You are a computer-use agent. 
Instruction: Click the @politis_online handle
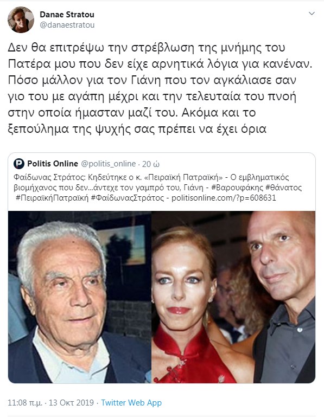pyautogui.click(x=108, y=164)
